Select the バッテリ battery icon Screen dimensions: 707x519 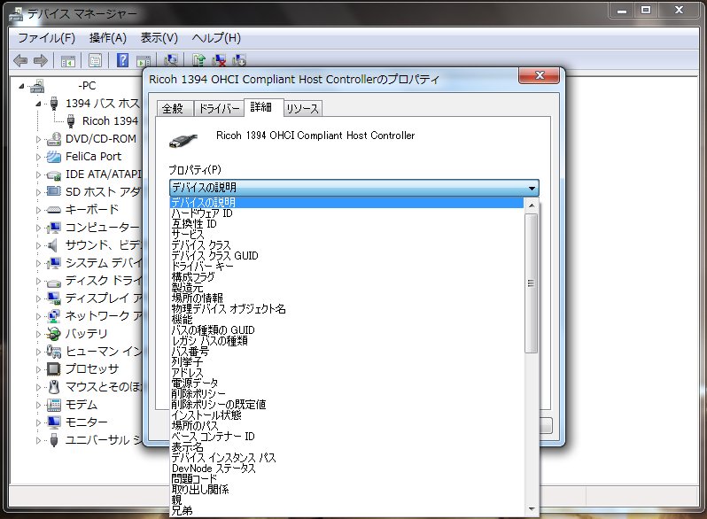coord(54,334)
